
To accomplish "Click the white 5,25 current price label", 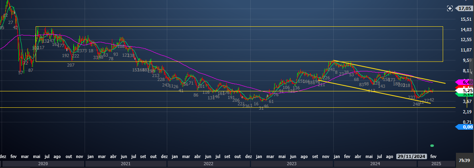I will tap(465, 91).
